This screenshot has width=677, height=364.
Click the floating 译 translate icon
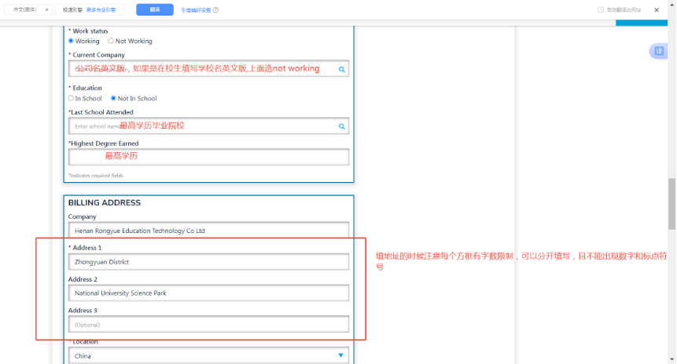[x=658, y=51]
